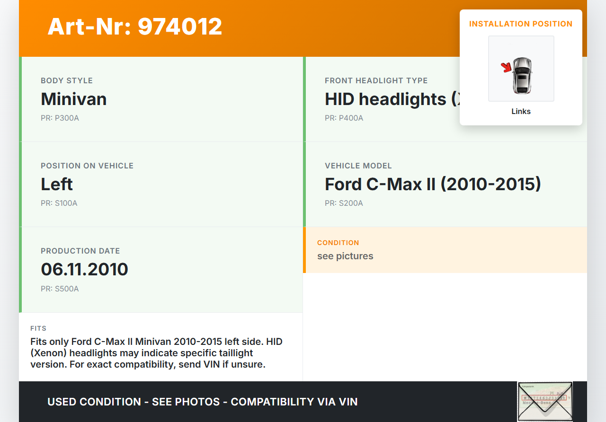Click the PR: S200A code
The height and width of the screenshot is (422, 606).
pos(344,203)
